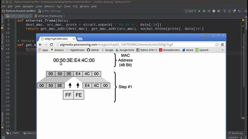248x139 pixels.
Task: Open the Favorites tool window side tab
Action: tap(2, 120)
